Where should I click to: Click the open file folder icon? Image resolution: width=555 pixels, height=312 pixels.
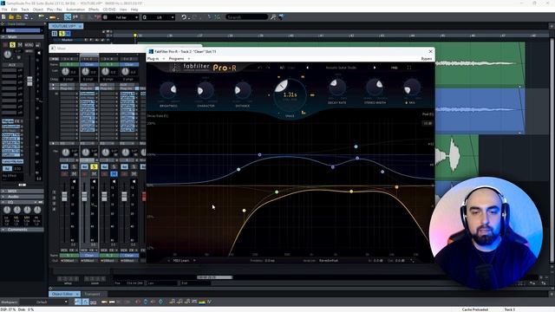coord(11,17)
